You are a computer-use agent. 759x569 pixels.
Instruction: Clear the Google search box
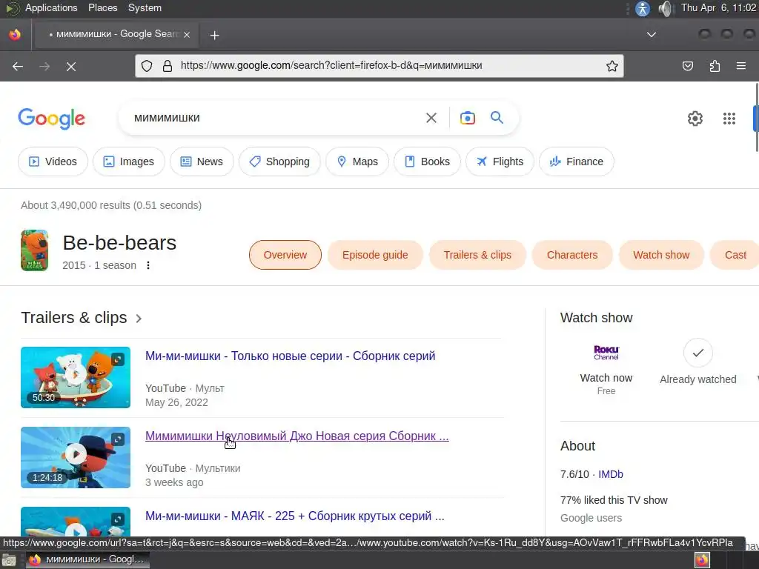point(431,118)
